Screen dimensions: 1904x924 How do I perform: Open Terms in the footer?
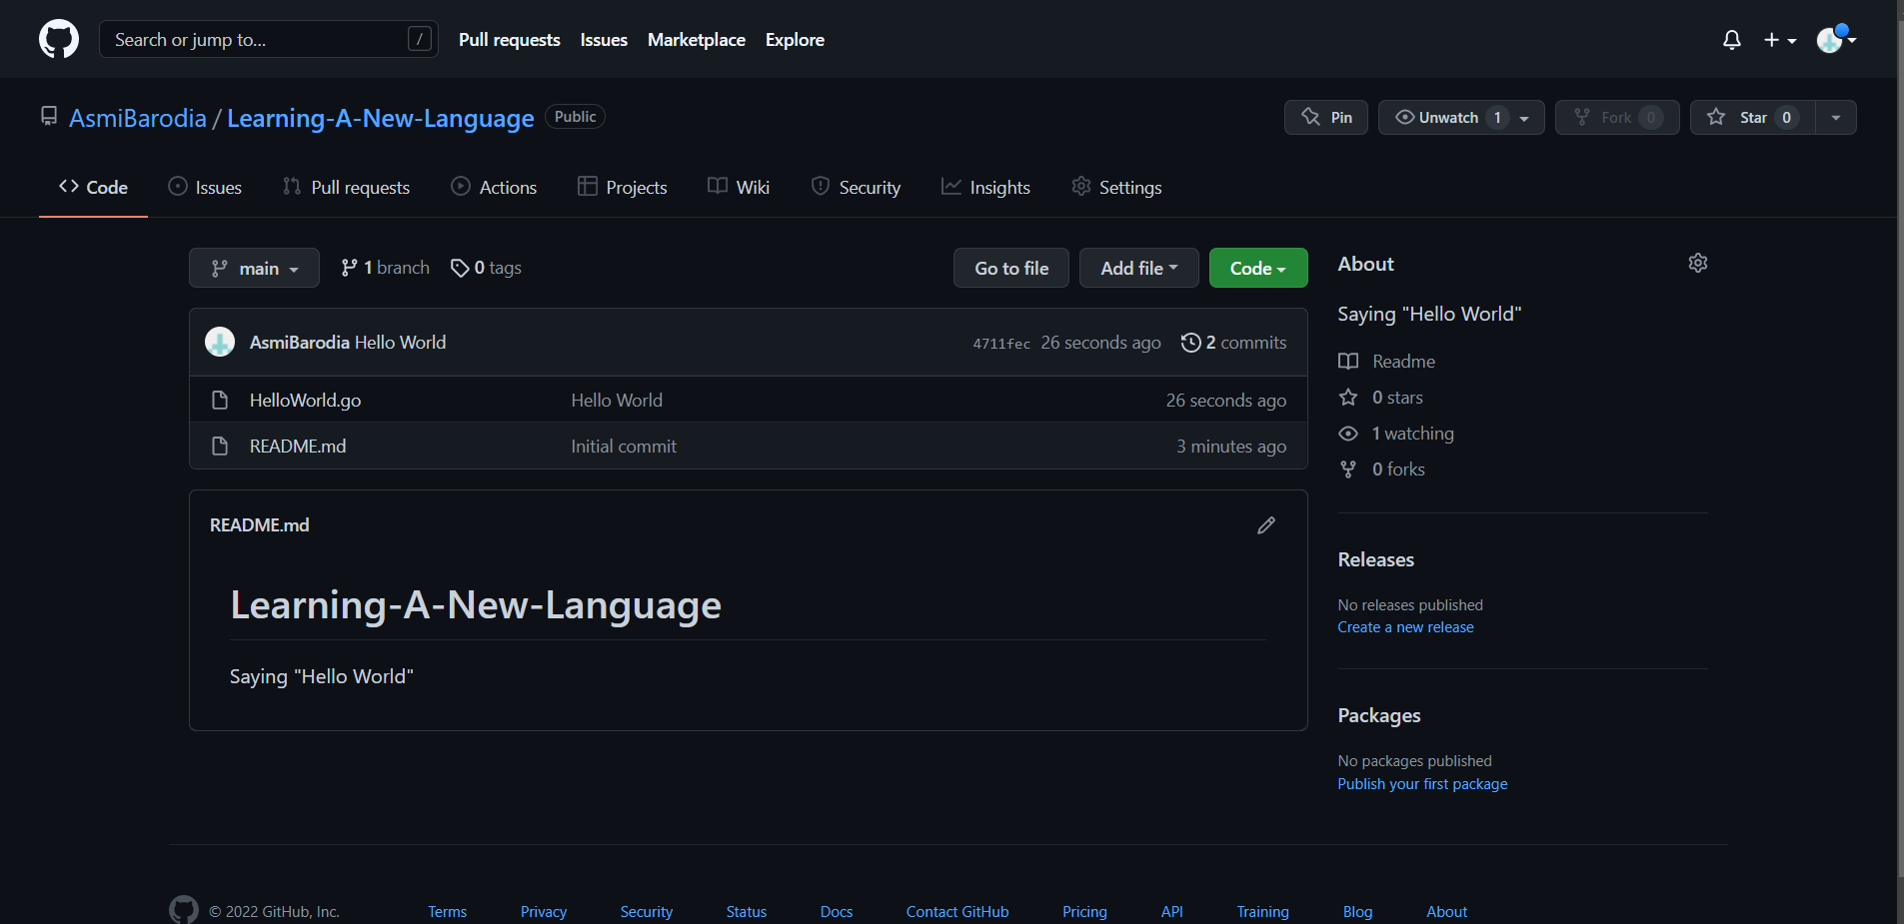coord(448,912)
